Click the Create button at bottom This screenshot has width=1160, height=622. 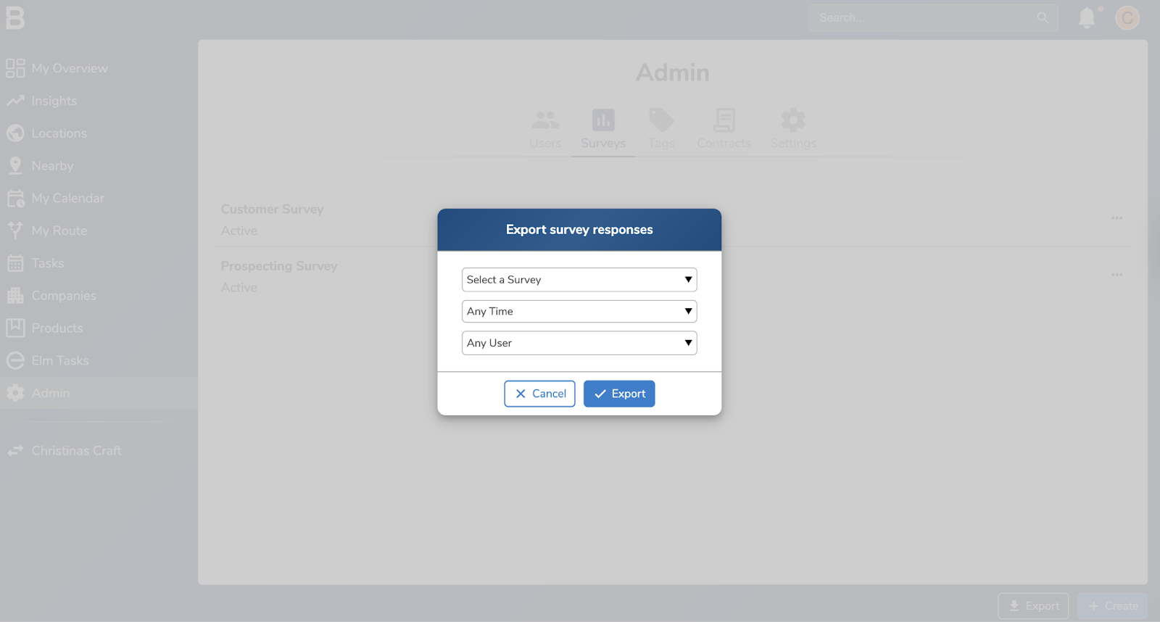pyautogui.click(x=1112, y=606)
